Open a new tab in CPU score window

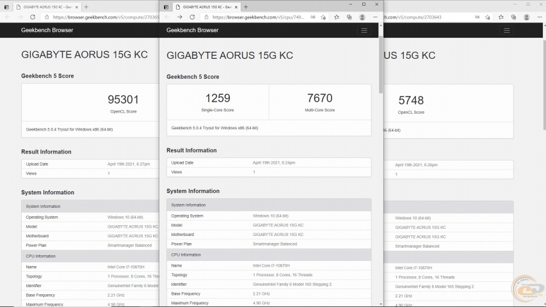tap(246, 7)
